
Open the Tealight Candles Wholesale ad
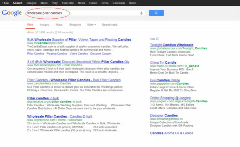(x=172, y=45)
